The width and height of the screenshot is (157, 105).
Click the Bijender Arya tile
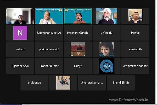[20, 66]
